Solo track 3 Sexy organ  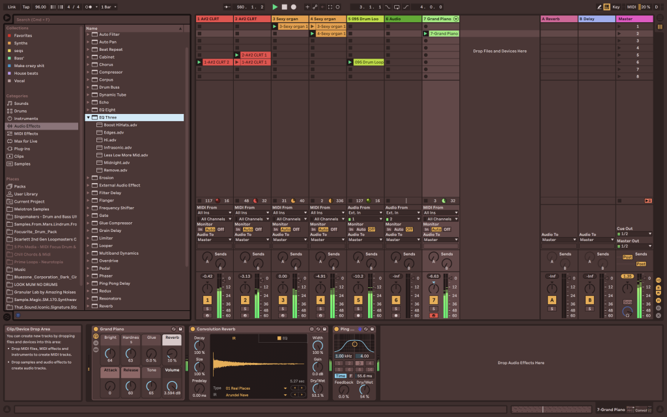tap(283, 308)
